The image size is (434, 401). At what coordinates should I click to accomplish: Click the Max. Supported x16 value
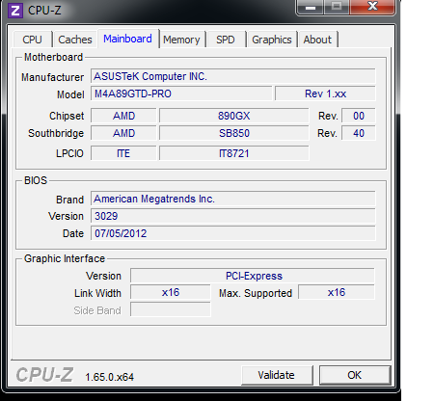[337, 293]
